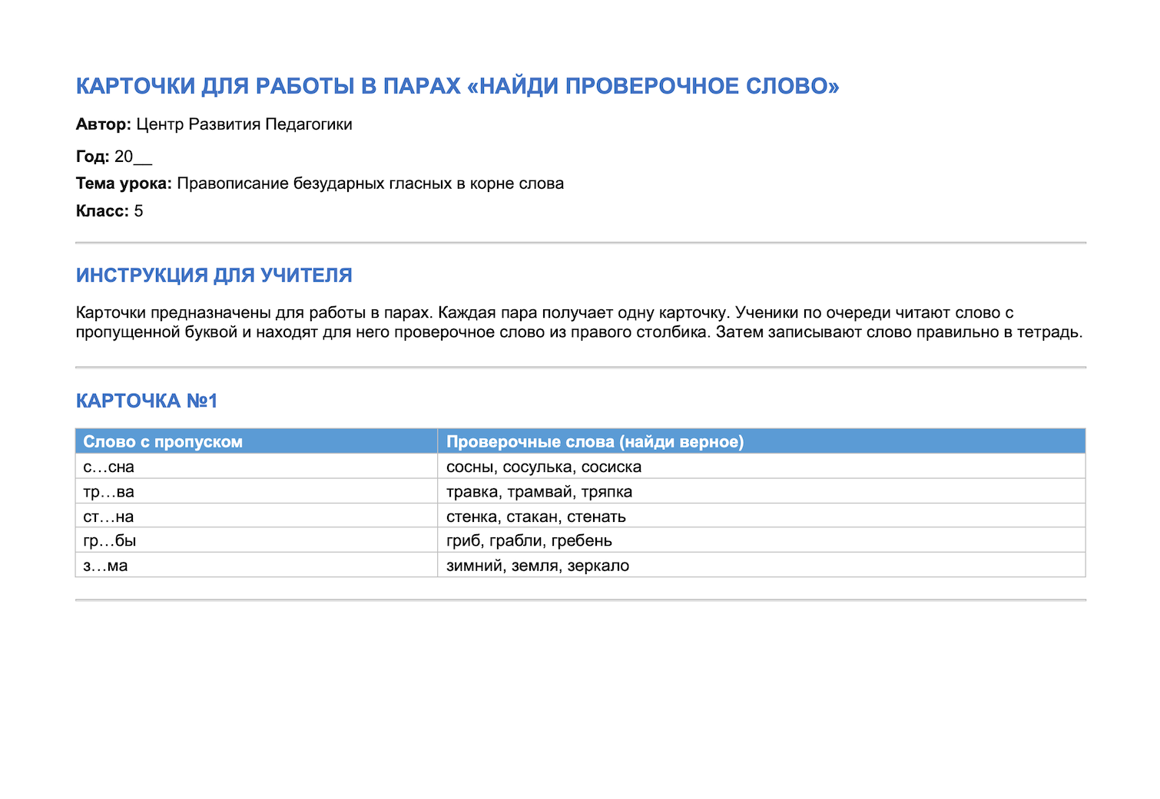Image resolution: width=1160 pixels, height=799 pixels.
Task: Click the травка, трамвай, тряпка cell
Action: point(761,491)
